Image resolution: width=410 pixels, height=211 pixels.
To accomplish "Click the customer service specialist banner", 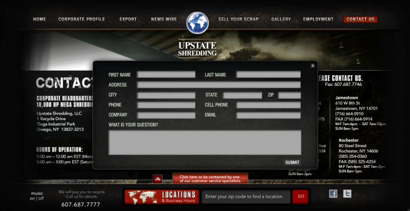I will click(x=210, y=178).
